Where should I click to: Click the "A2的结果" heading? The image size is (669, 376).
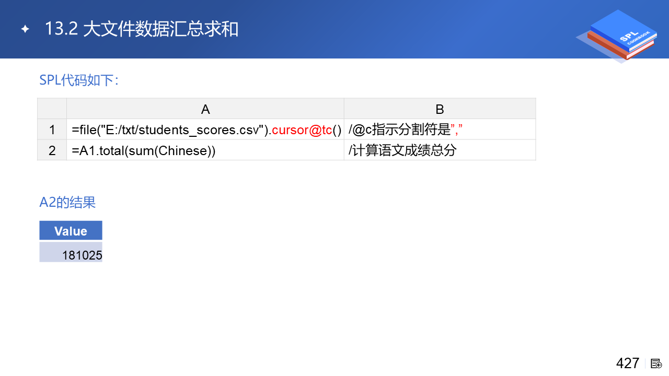(67, 203)
